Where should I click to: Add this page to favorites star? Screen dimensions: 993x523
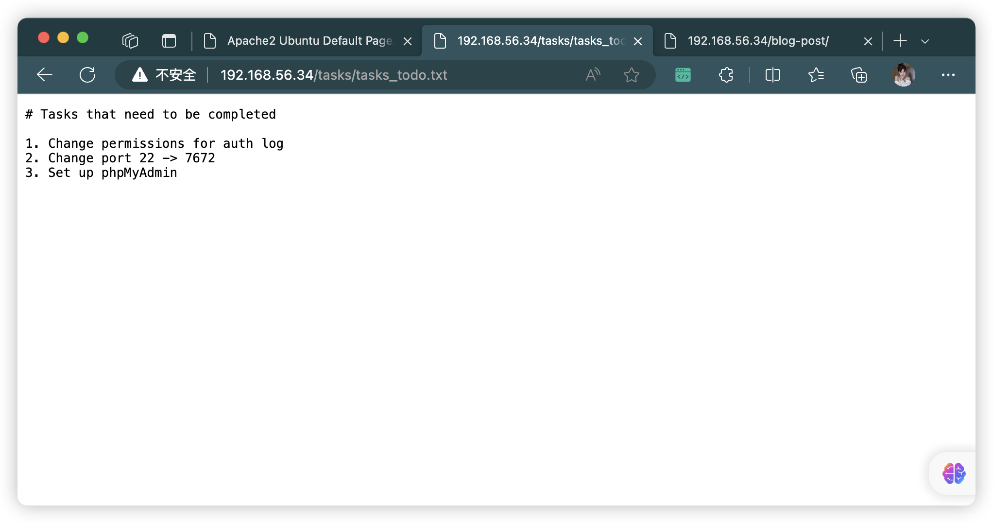[x=631, y=75]
